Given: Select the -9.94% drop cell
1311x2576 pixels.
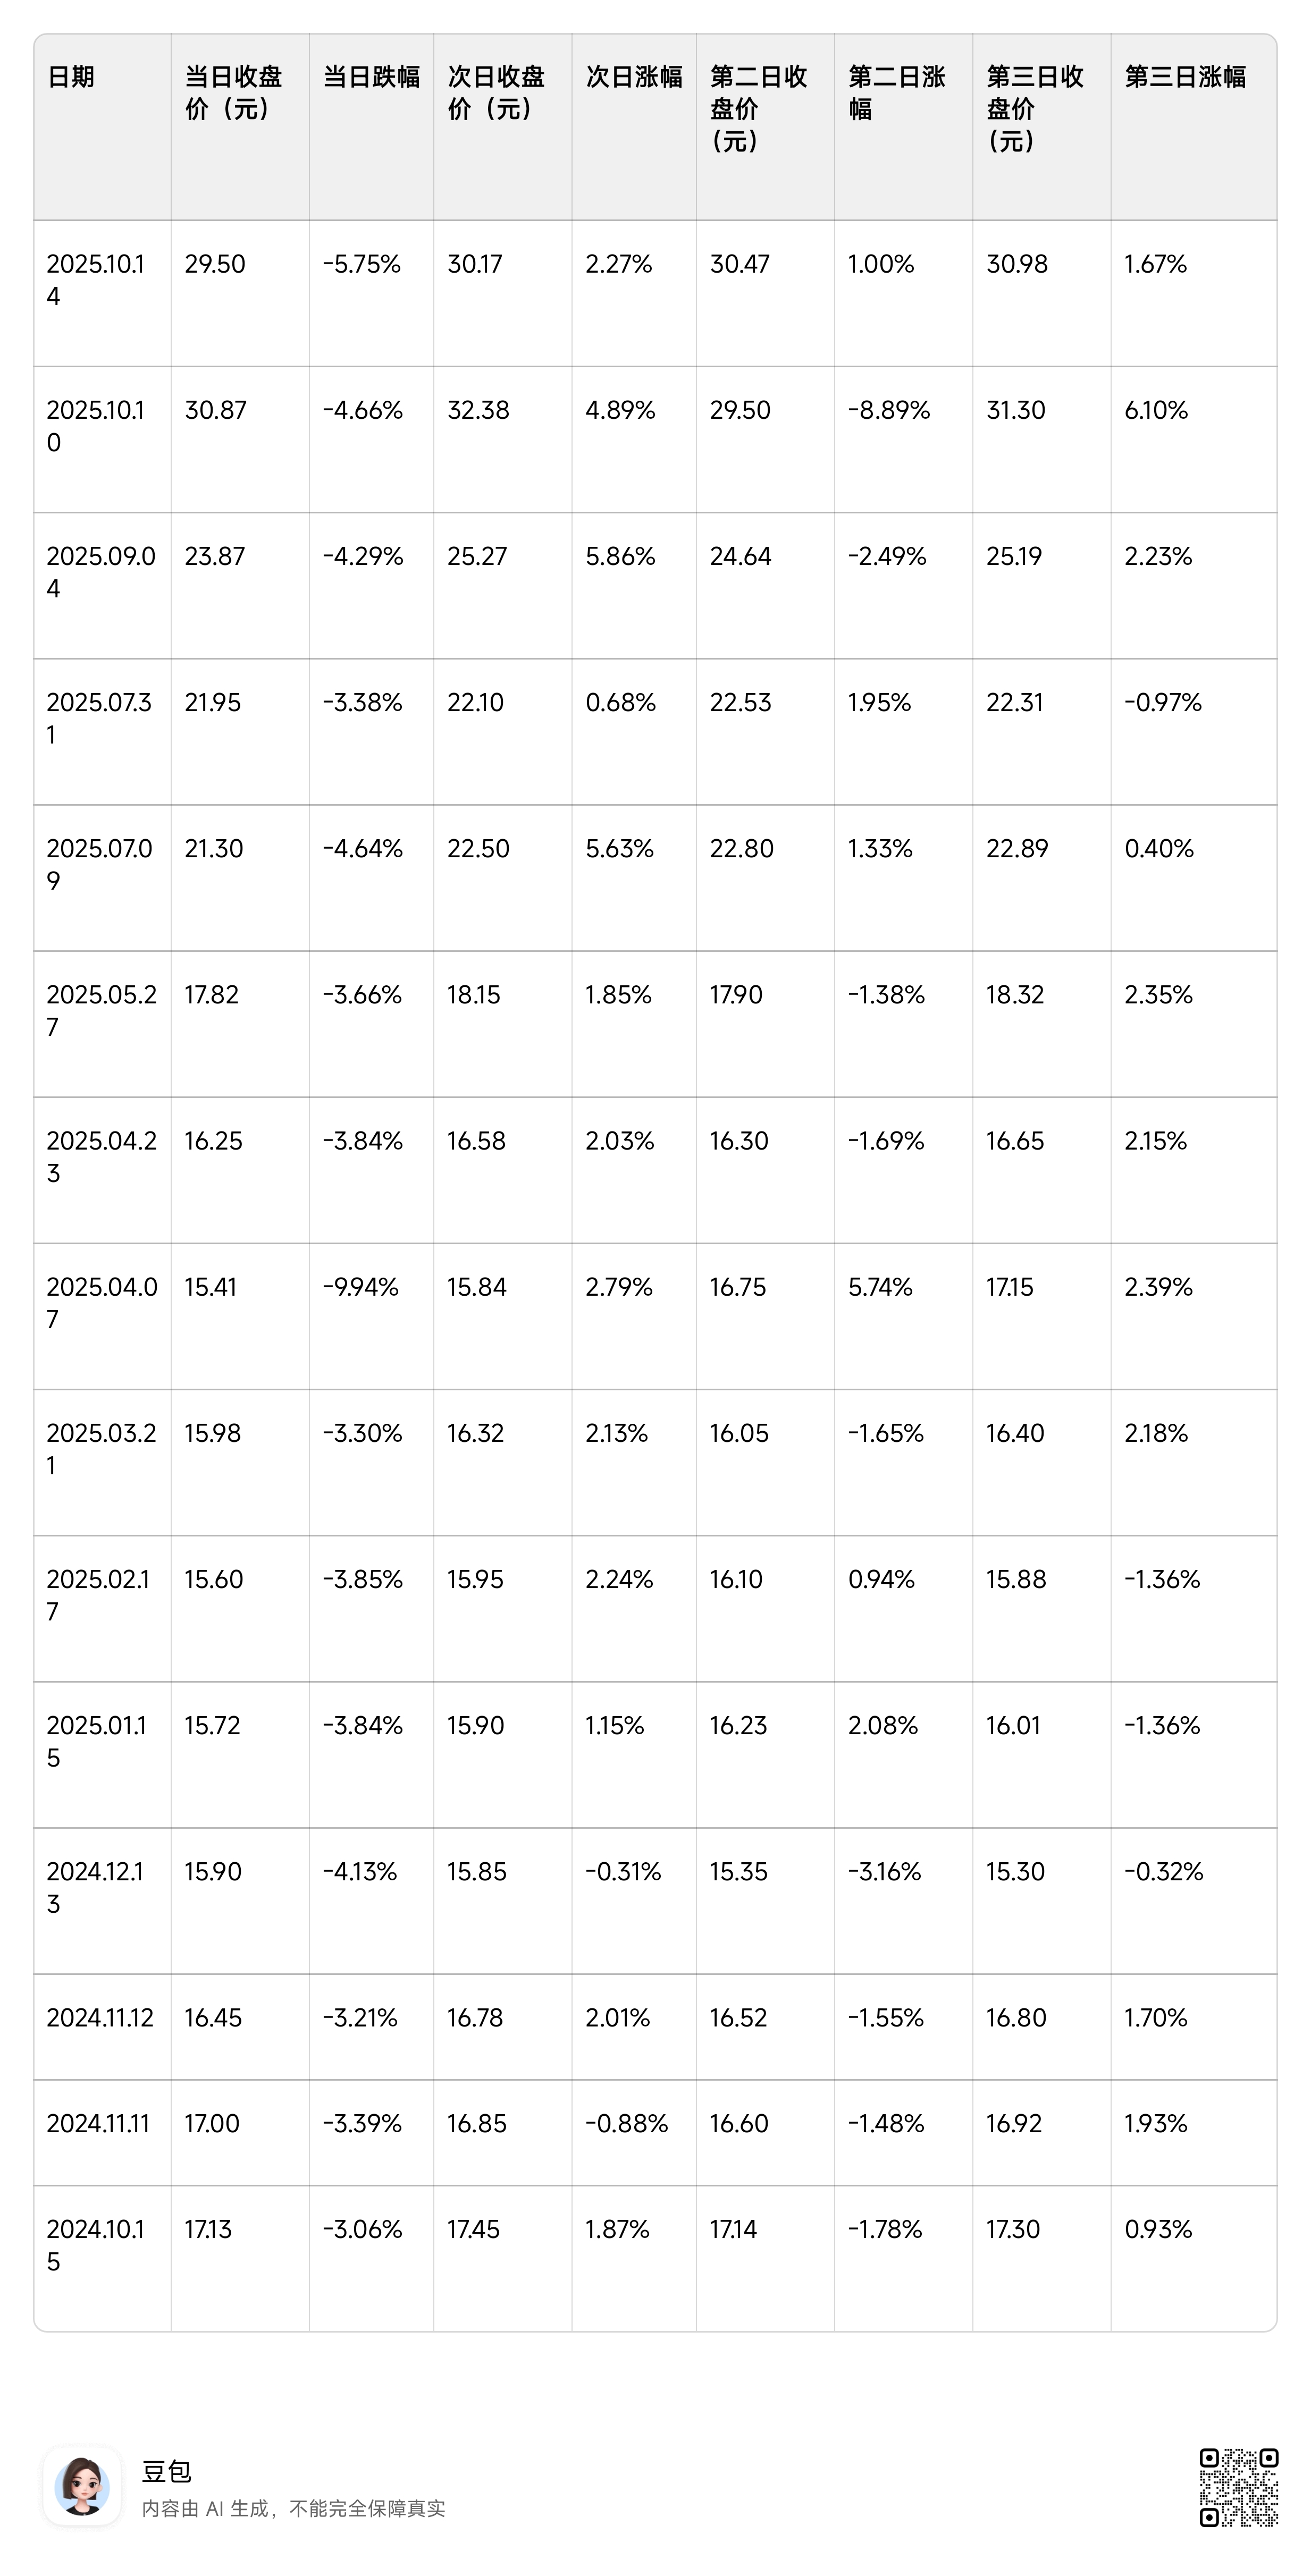Looking at the screenshot, I should coord(360,1287).
